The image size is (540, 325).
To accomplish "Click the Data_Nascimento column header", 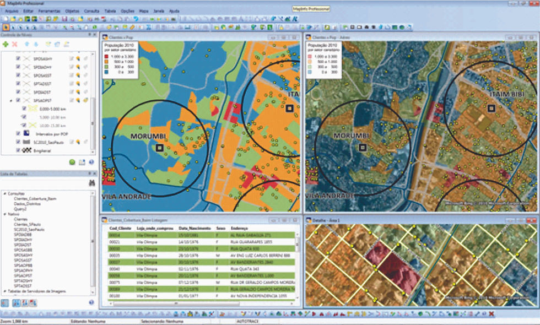I will tap(195, 228).
